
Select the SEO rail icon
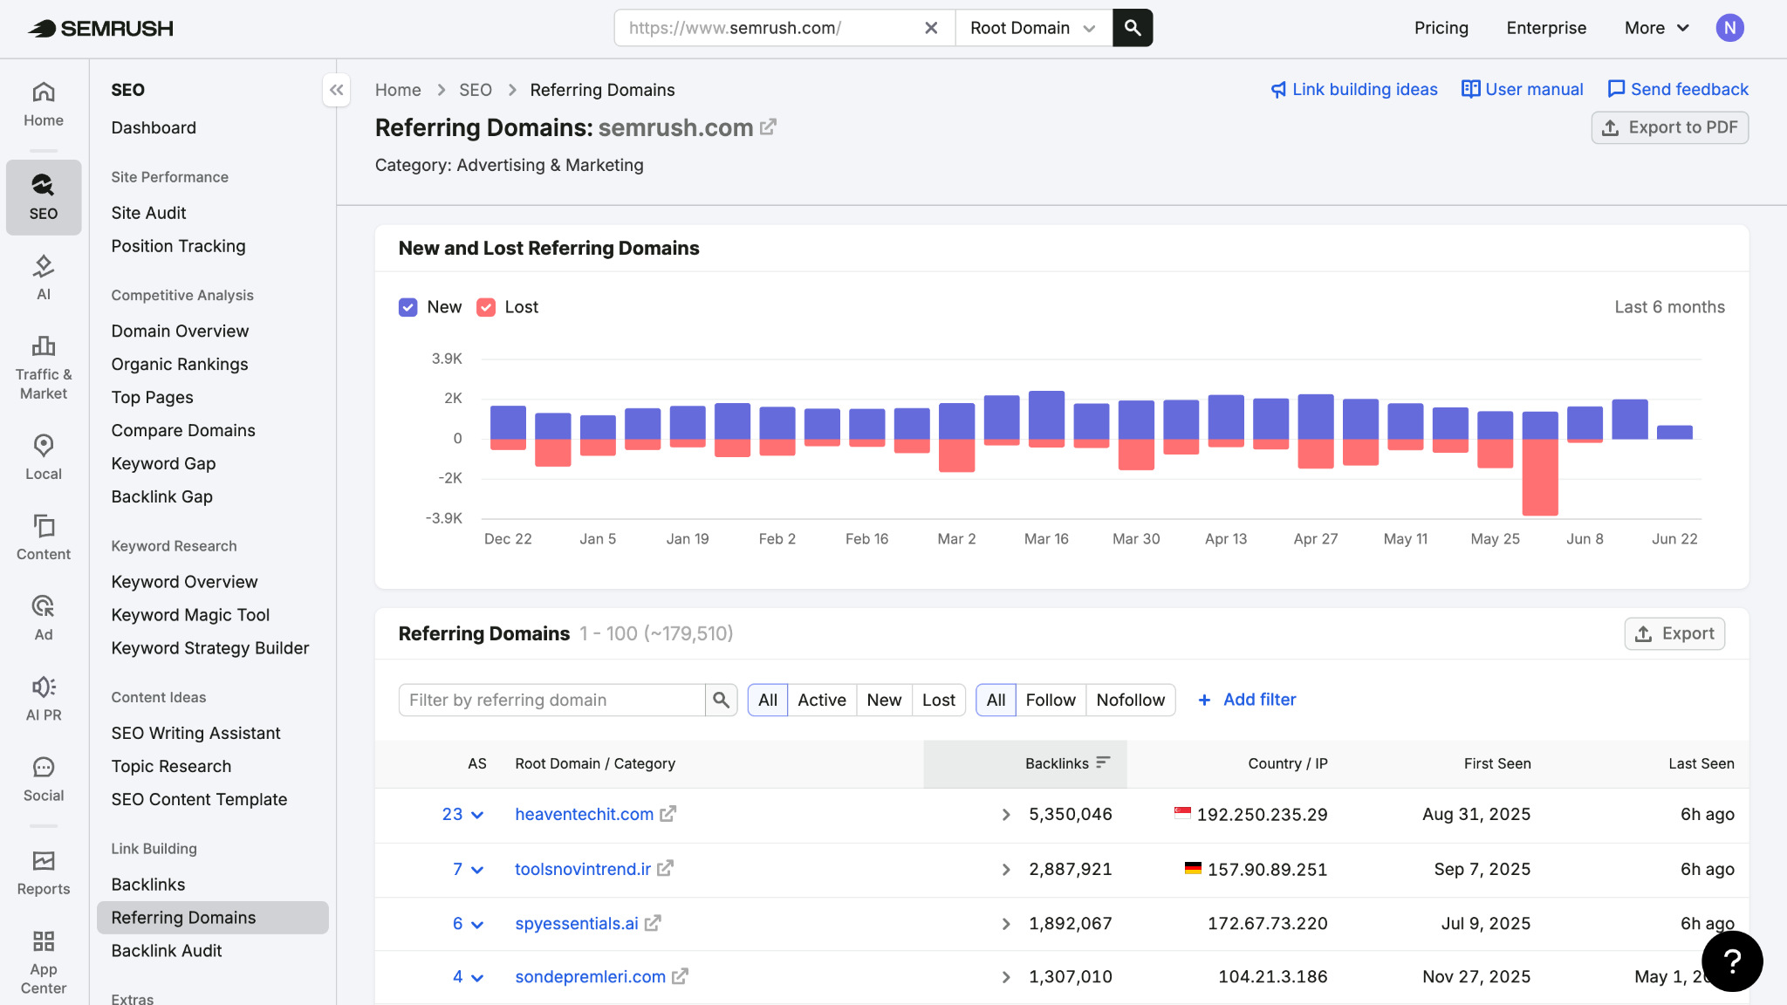44,197
